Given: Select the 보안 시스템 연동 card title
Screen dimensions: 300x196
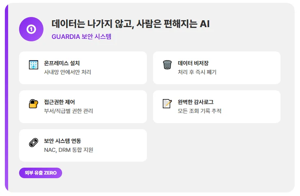Looking at the screenshot, I should click(x=63, y=141).
